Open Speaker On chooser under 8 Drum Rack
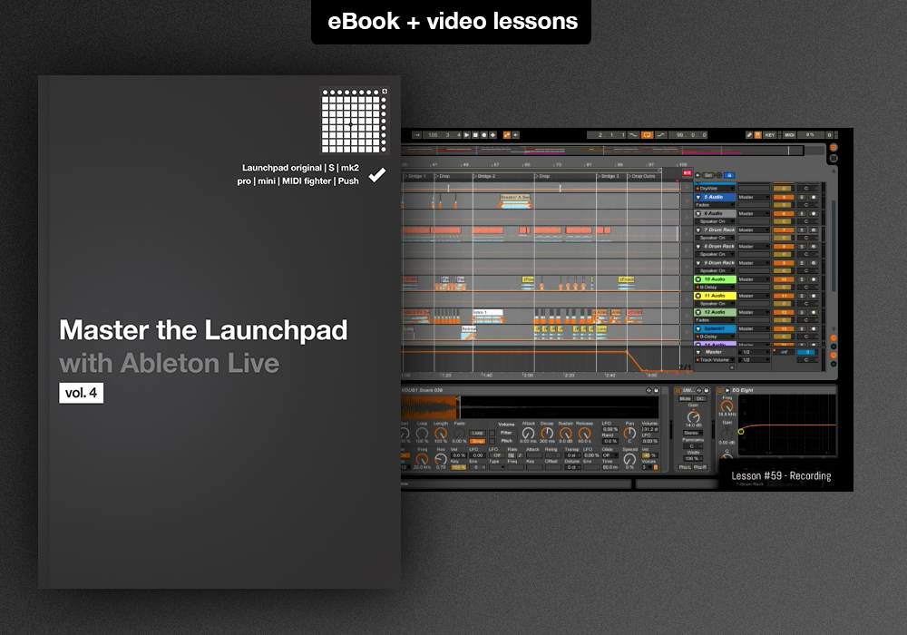 tap(715, 253)
